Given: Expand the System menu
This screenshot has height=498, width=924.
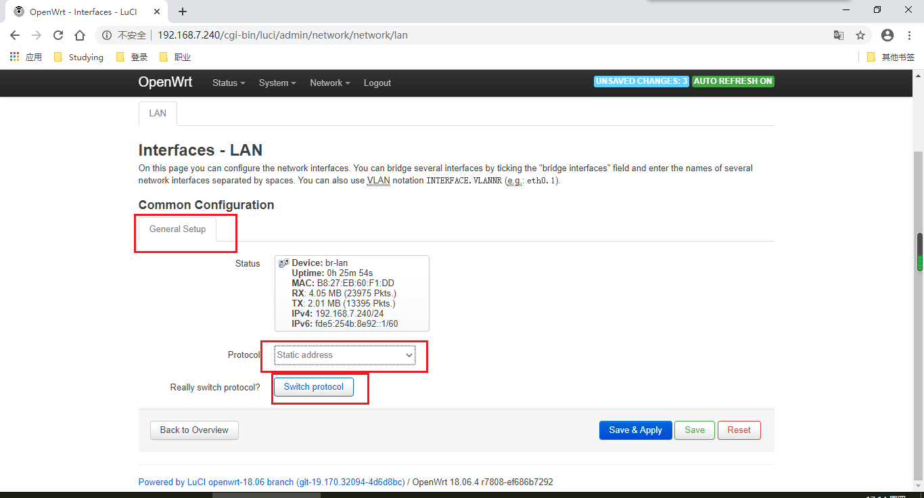Looking at the screenshot, I should click(277, 83).
